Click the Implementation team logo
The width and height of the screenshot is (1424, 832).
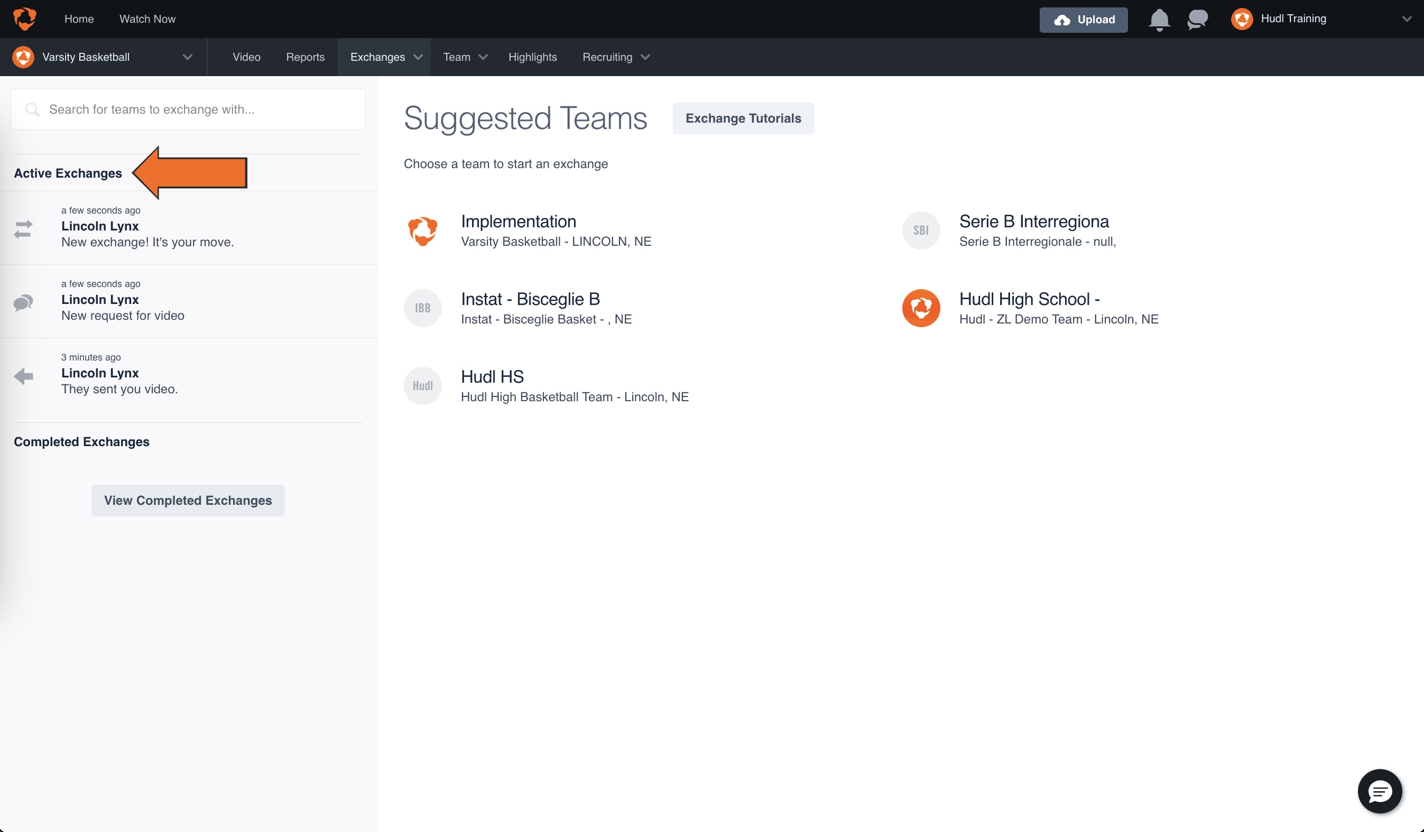(x=423, y=230)
